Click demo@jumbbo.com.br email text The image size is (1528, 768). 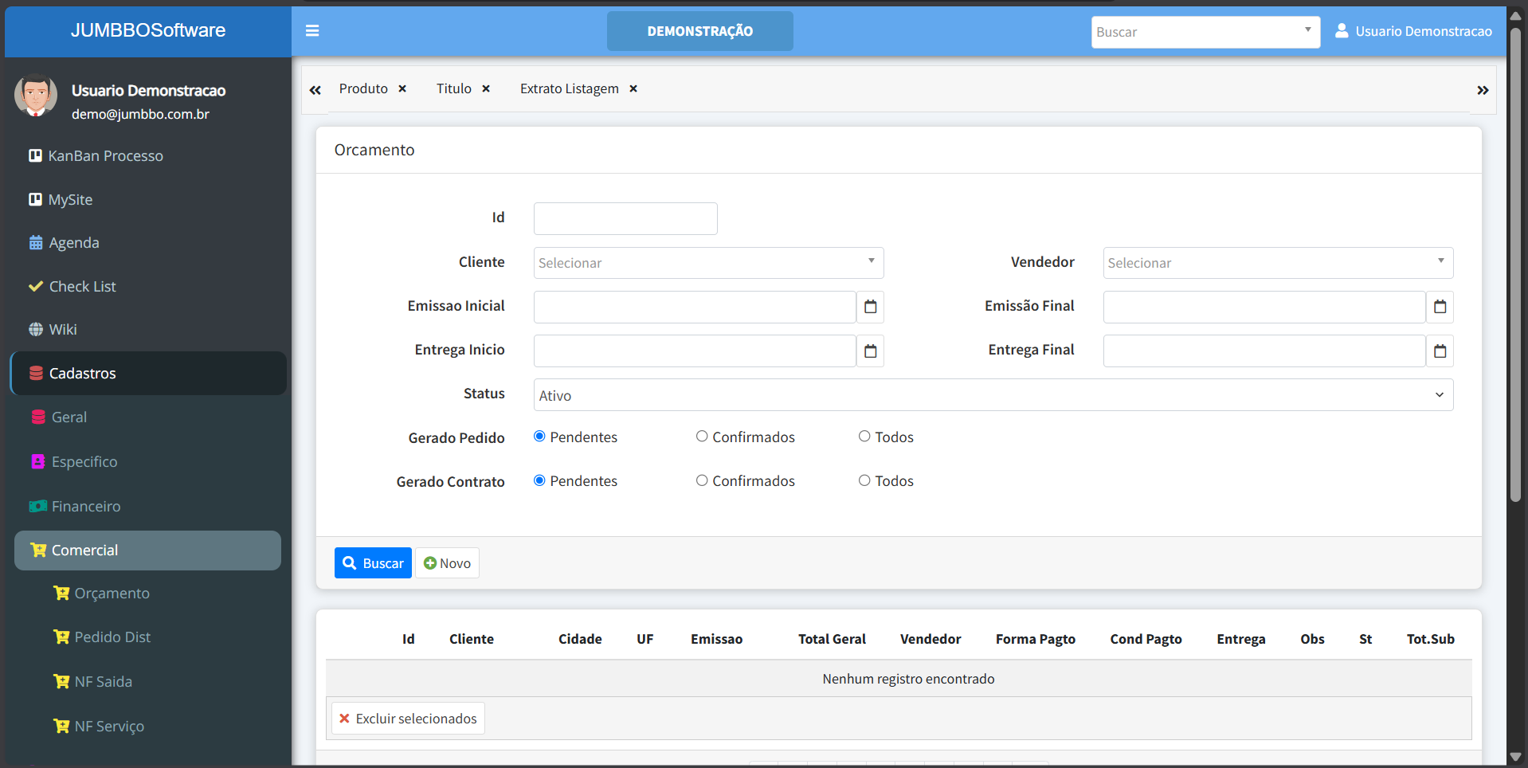pyautogui.click(x=140, y=114)
